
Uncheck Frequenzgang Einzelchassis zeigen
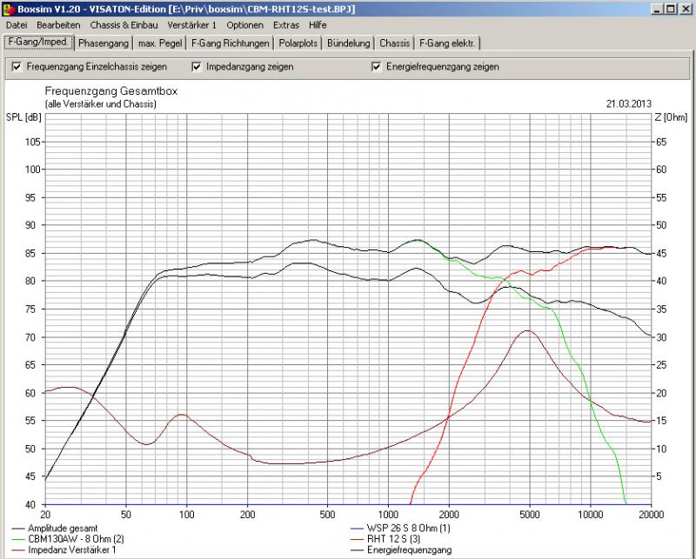(x=17, y=67)
